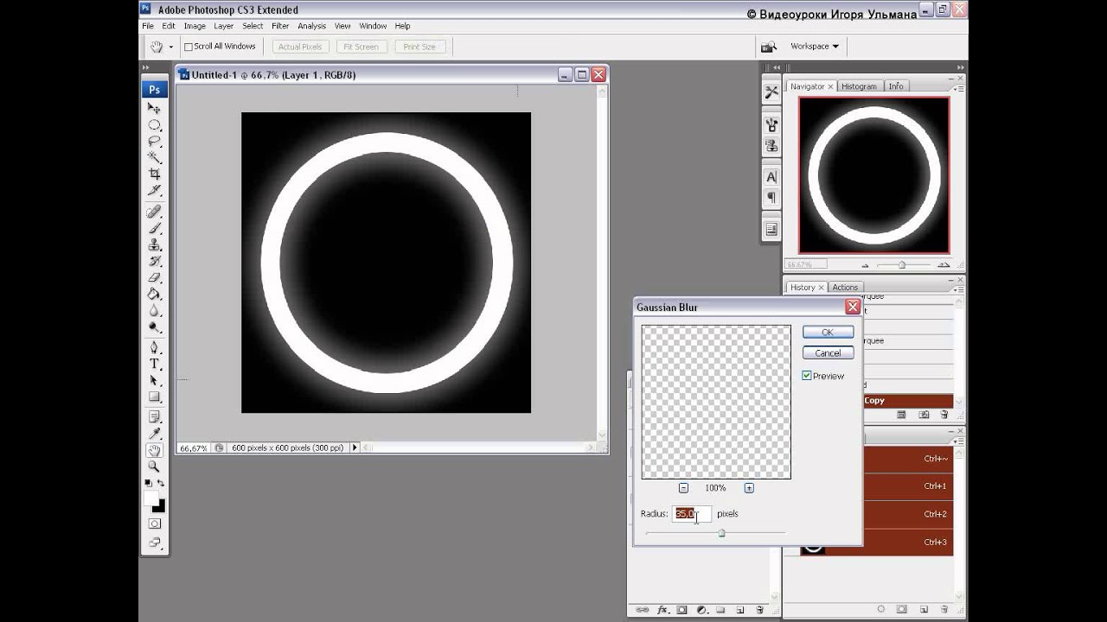Viewport: 1107px width, 622px height.
Task: Click the Radius value input field
Action: point(691,514)
